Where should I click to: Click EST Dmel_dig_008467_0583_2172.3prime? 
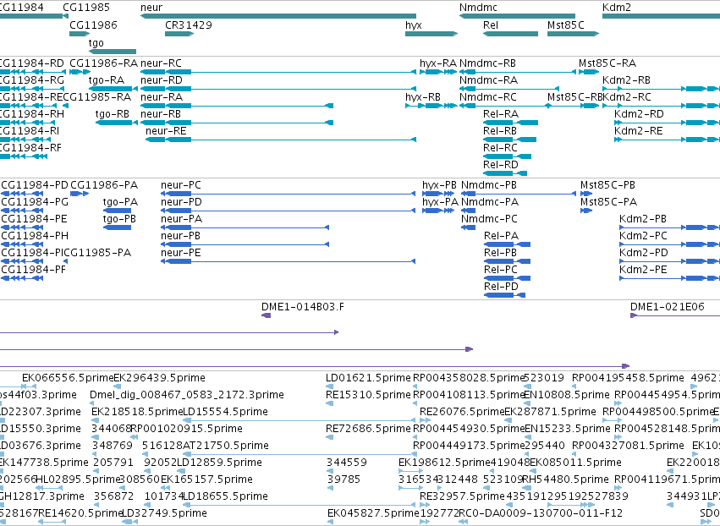(187, 395)
